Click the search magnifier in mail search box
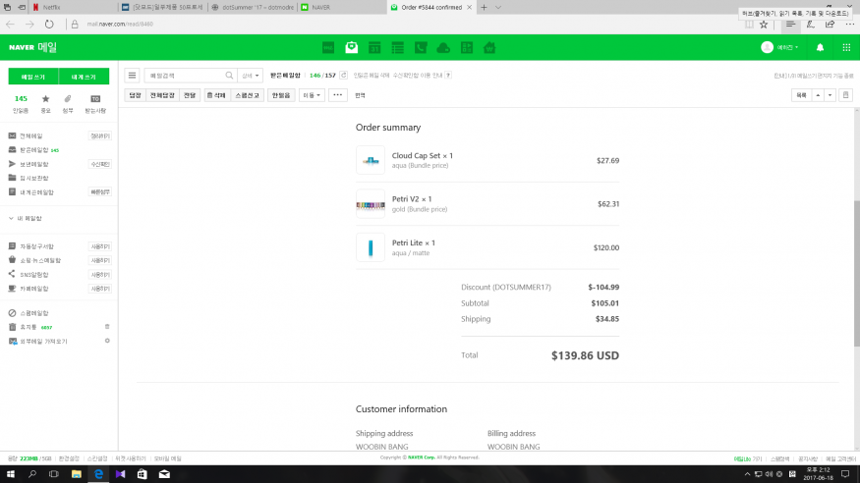The height and width of the screenshot is (483, 860). pos(229,75)
